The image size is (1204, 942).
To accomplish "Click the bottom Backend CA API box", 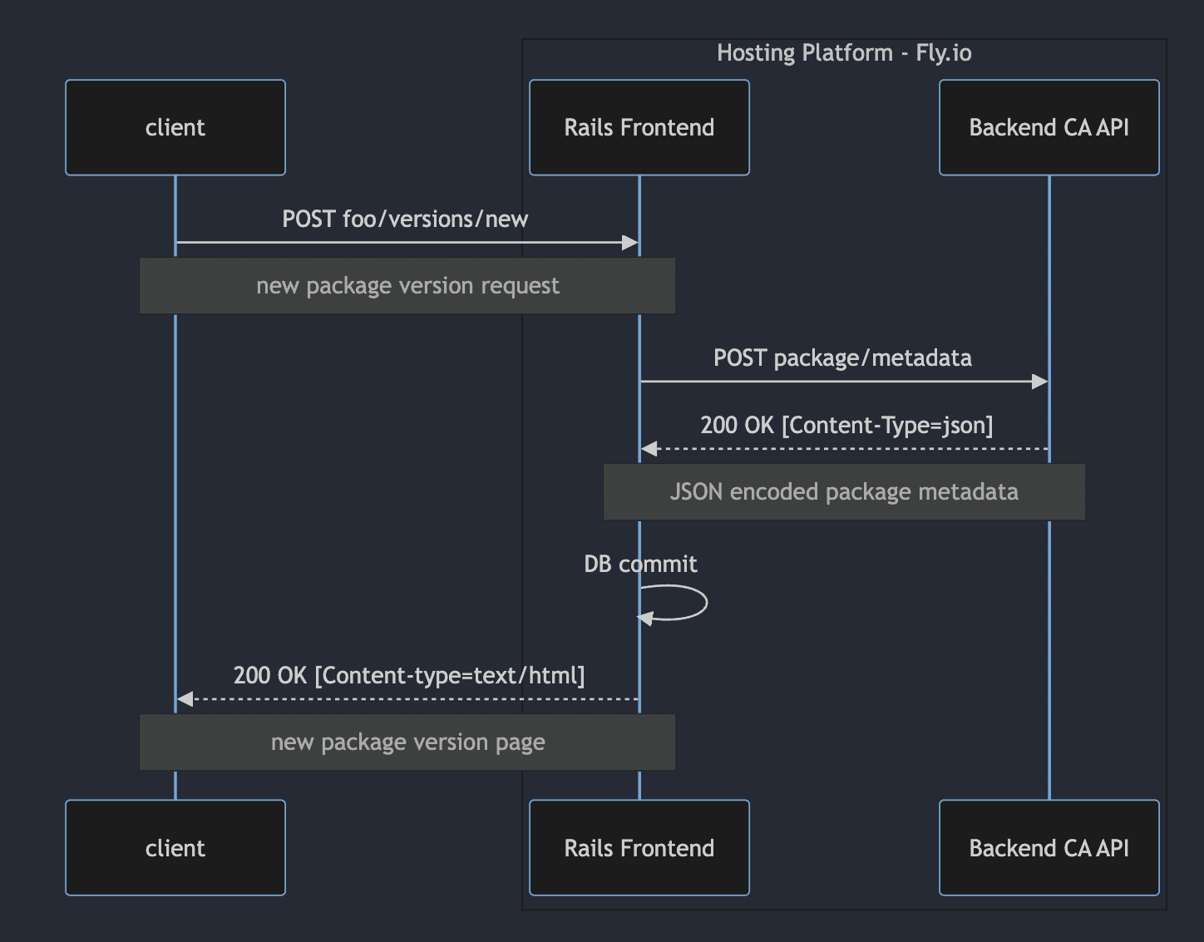I will (x=1049, y=848).
